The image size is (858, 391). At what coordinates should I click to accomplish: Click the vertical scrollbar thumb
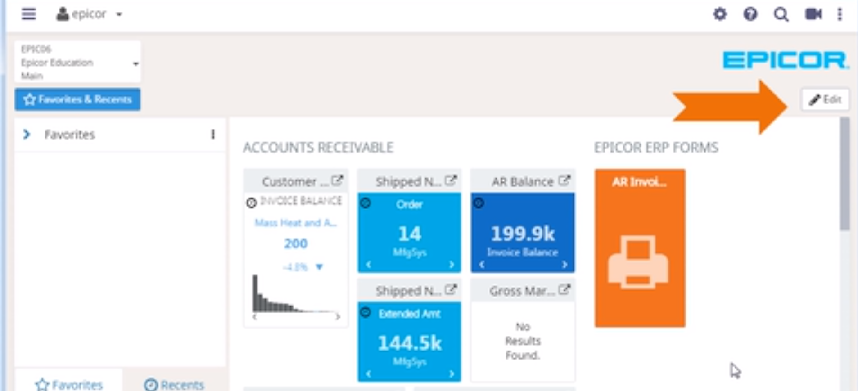tap(845, 174)
